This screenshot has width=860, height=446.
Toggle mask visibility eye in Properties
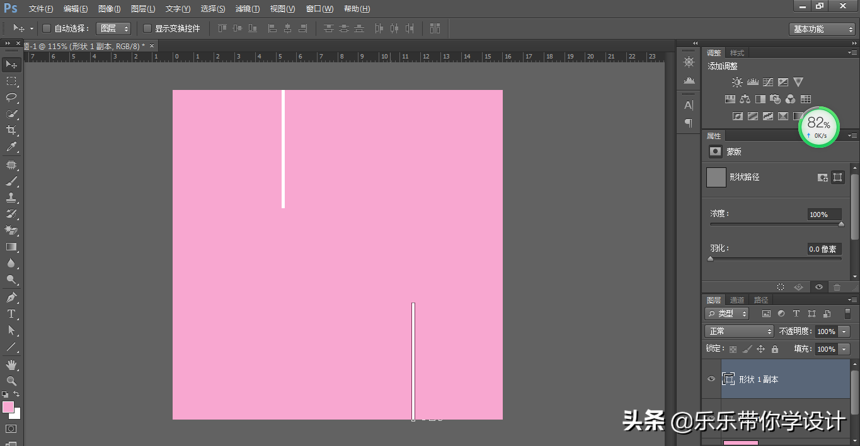819,287
